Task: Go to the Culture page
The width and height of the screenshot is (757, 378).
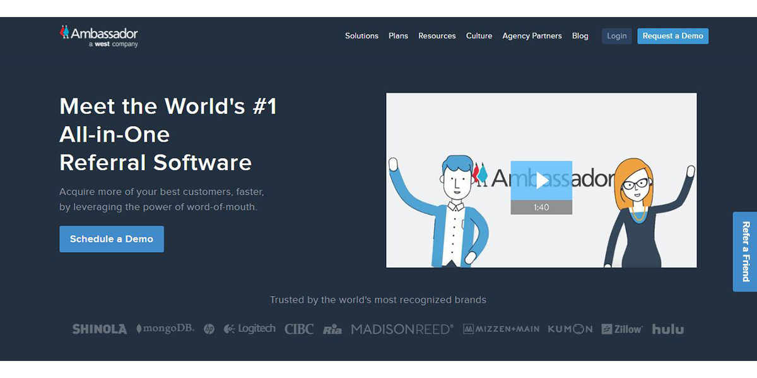Action: pos(479,36)
